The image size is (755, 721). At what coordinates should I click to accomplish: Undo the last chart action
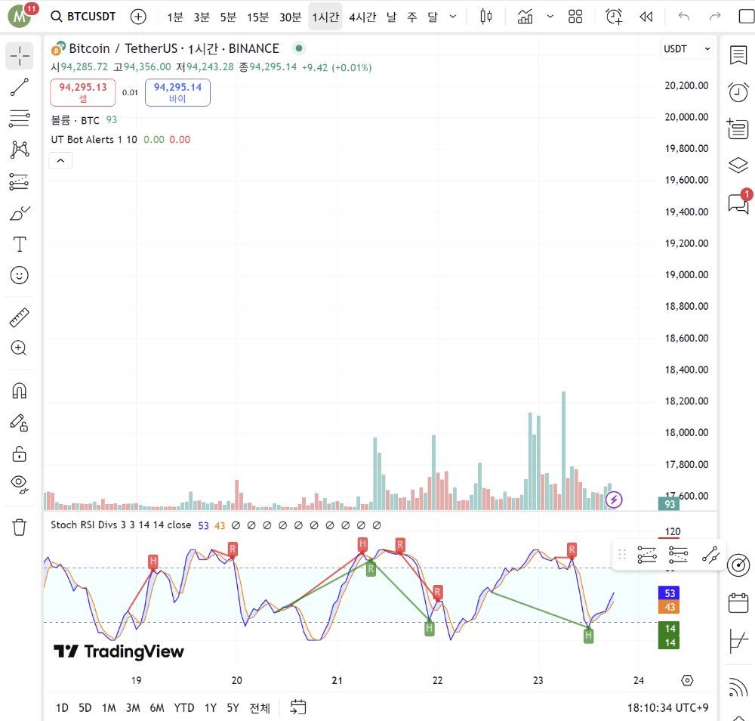(684, 17)
